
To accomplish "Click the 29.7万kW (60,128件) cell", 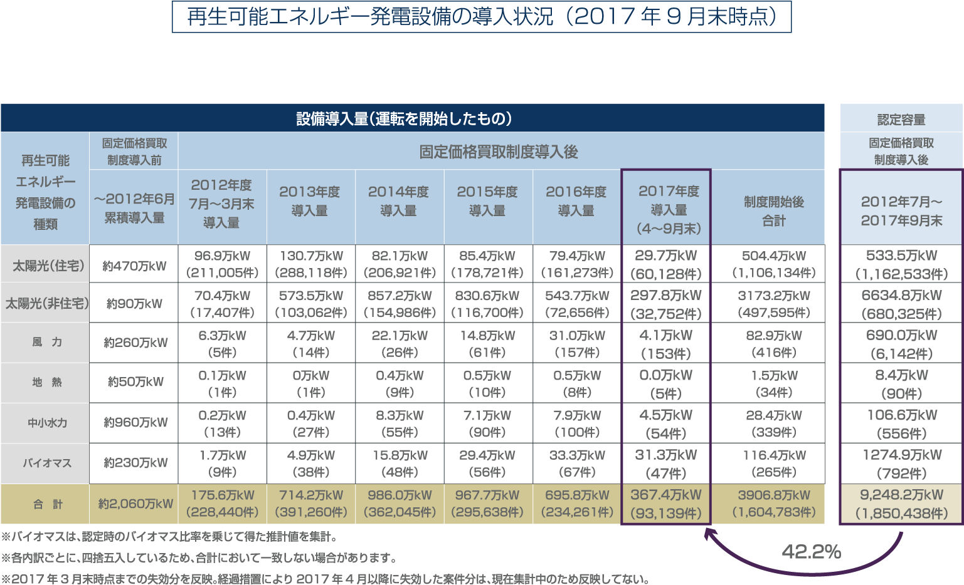I will [x=666, y=264].
